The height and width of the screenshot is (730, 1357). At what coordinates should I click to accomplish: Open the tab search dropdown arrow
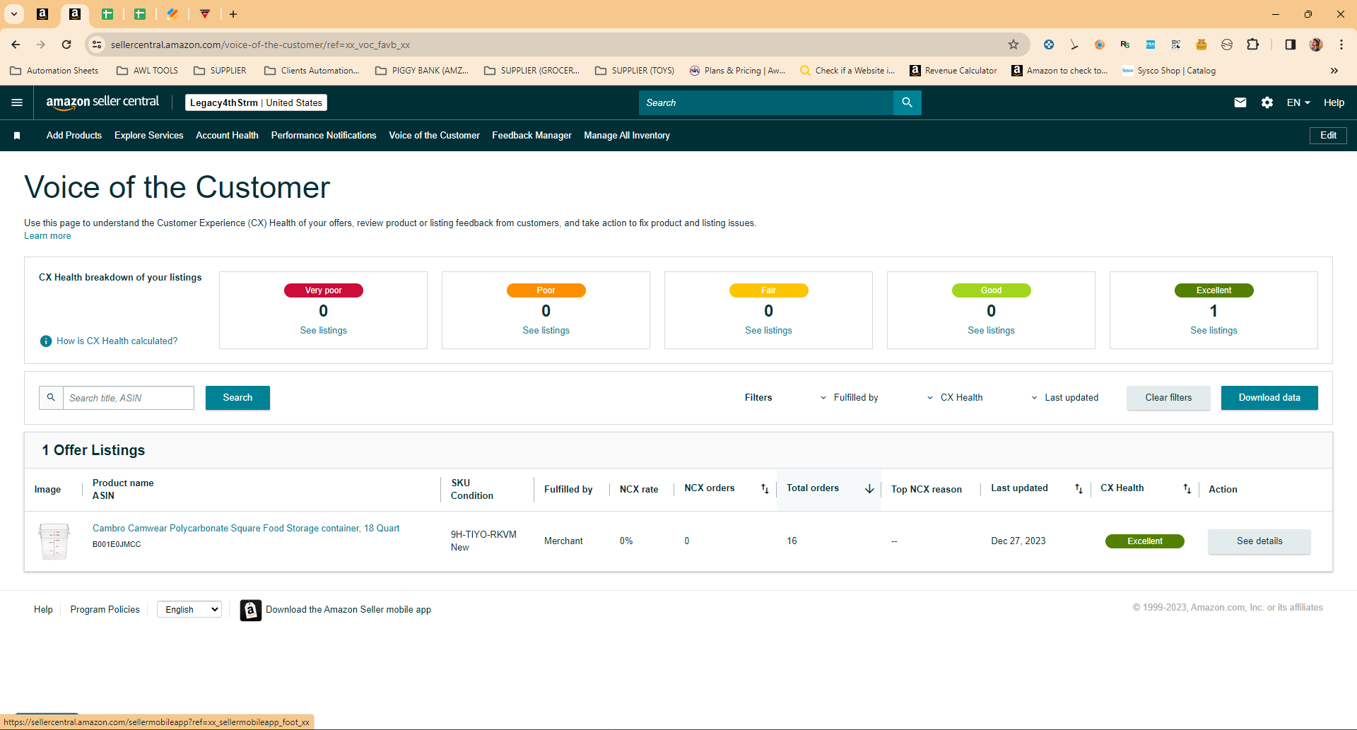pyautogui.click(x=14, y=14)
